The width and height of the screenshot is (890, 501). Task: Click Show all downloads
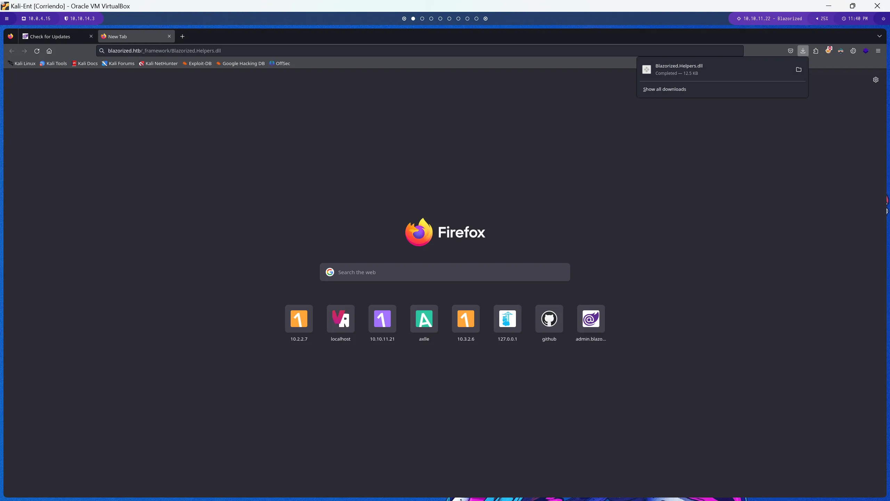tap(664, 89)
